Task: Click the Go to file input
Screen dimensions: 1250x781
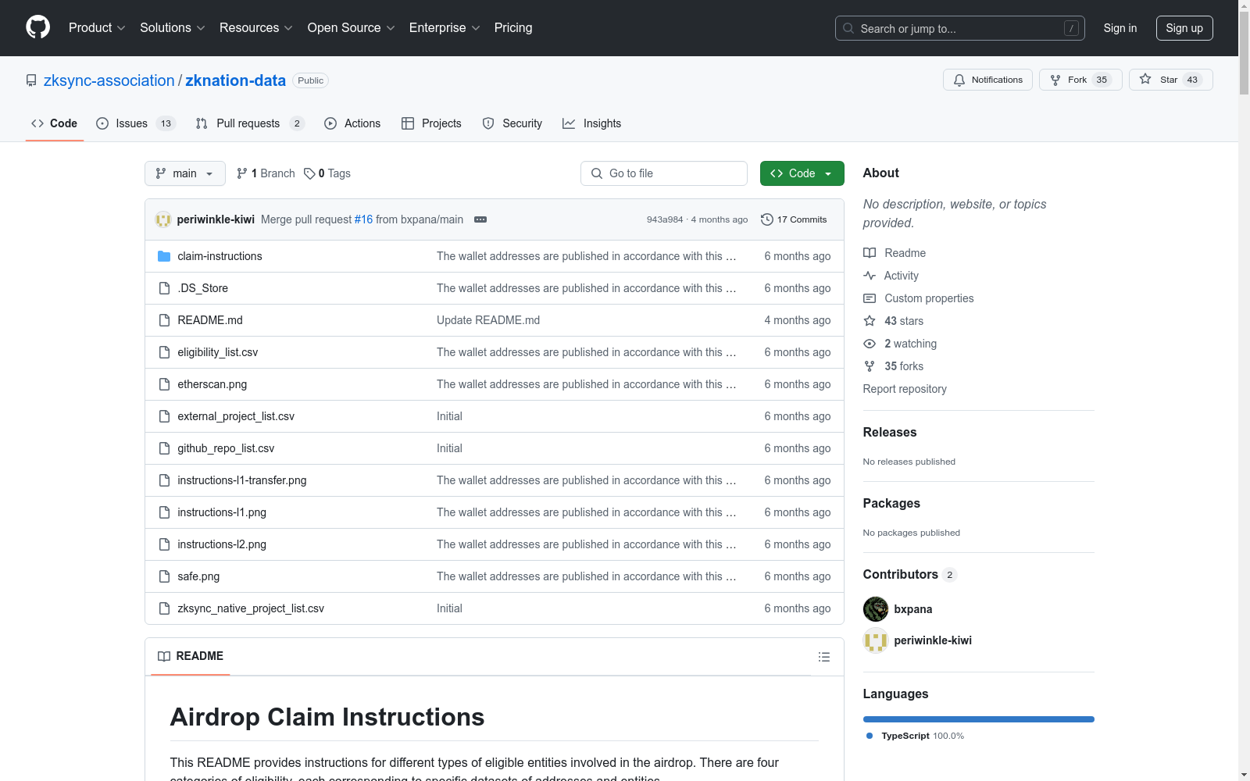Action: click(x=664, y=173)
